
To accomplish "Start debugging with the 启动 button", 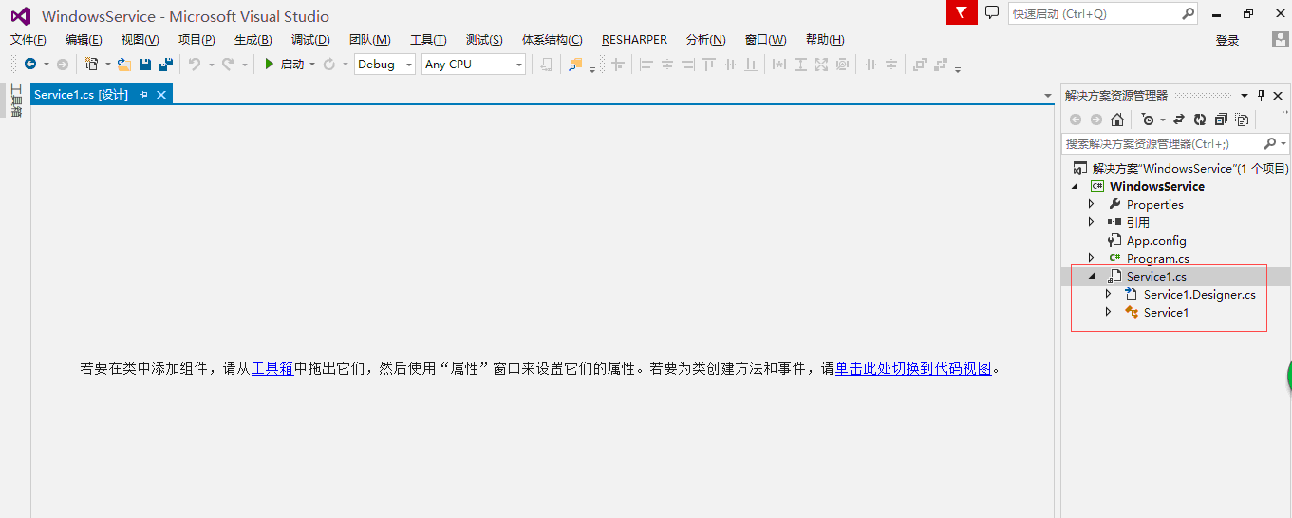I will point(285,64).
